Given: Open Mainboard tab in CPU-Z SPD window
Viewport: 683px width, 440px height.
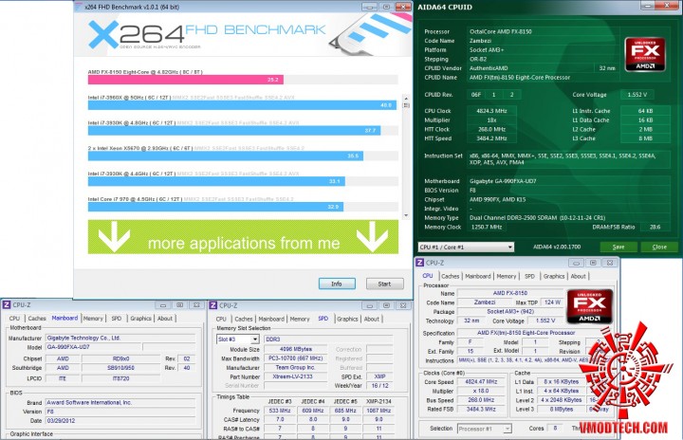Looking at the screenshot, I should (x=271, y=319).
